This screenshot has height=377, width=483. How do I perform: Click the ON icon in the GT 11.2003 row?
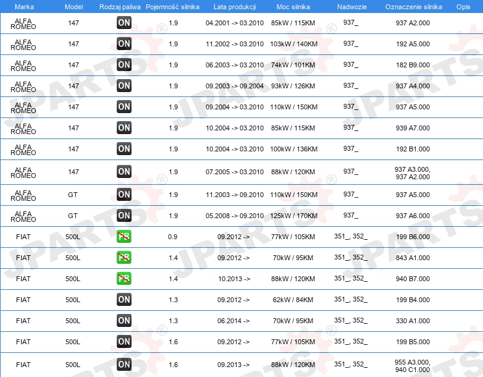coord(124,195)
